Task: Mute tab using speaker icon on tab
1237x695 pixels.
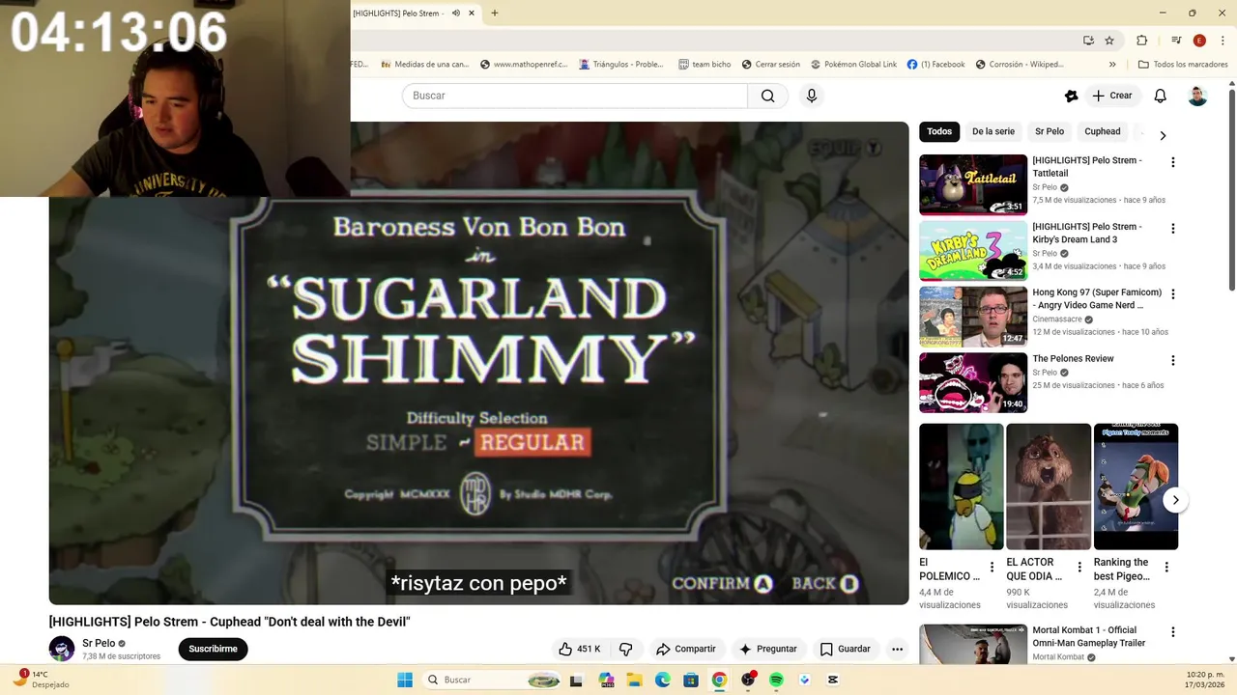Action: coord(455,13)
